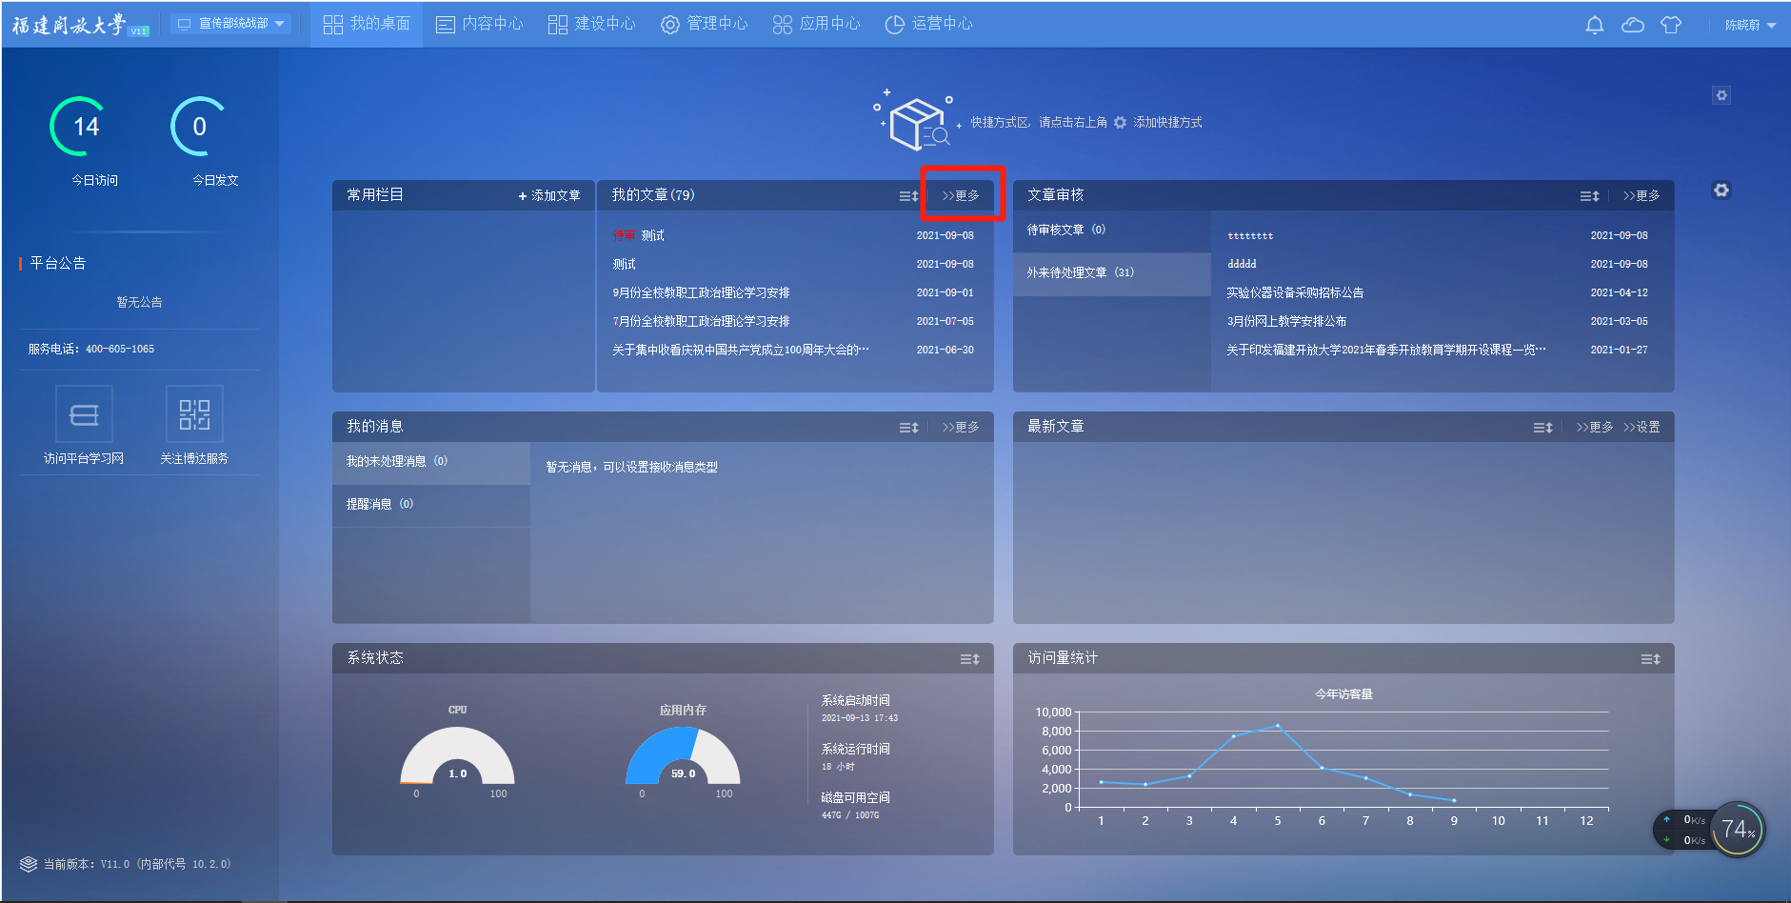Open article 9月份全校教职工政治理论学习安排
Screen dimensions: 1791x903
pos(701,293)
